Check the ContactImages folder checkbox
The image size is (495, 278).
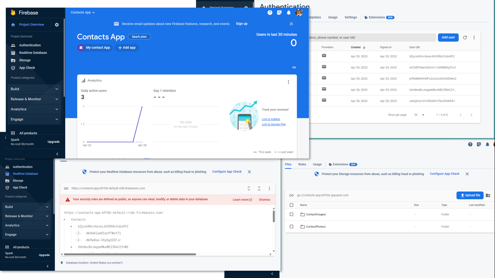pyautogui.click(x=291, y=214)
